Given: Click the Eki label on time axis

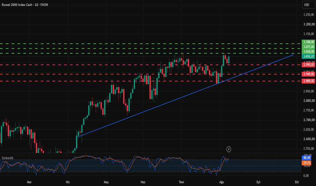Looking at the screenshot, I should (297, 182).
